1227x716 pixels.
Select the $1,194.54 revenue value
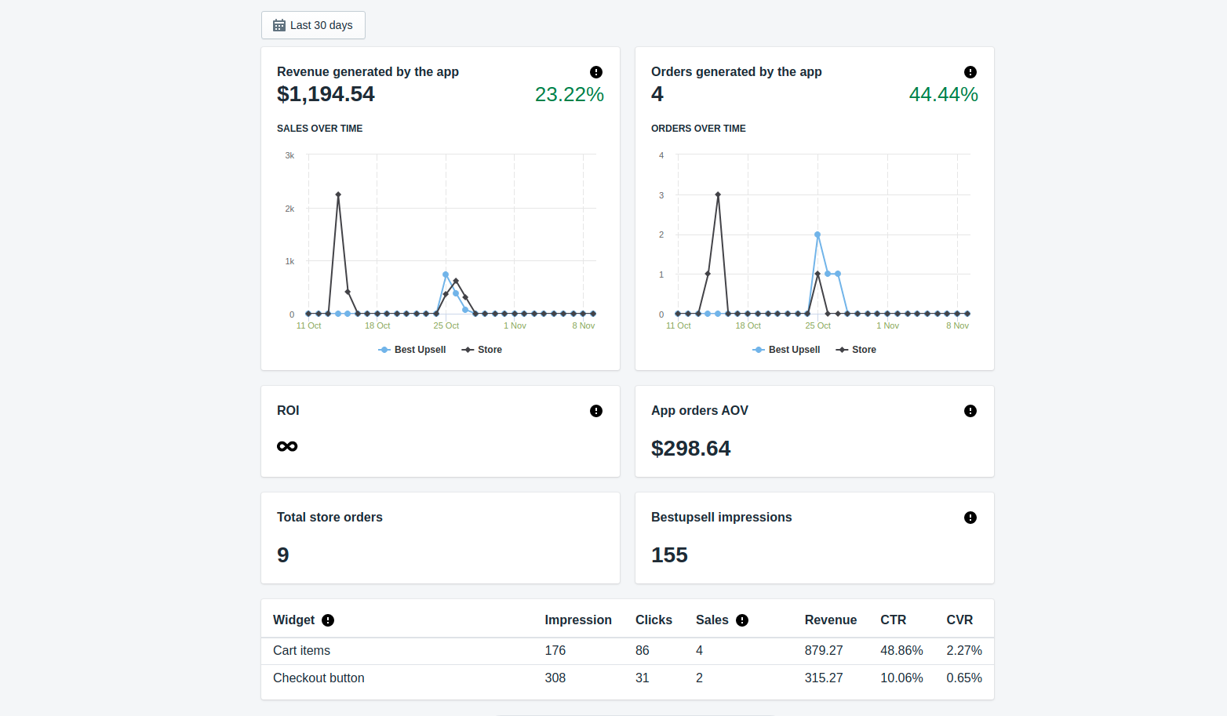326,94
